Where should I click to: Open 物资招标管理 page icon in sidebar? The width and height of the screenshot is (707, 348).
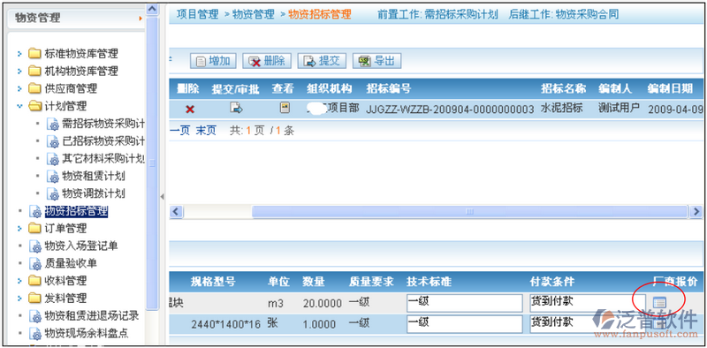pyautogui.click(x=35, y=211)
